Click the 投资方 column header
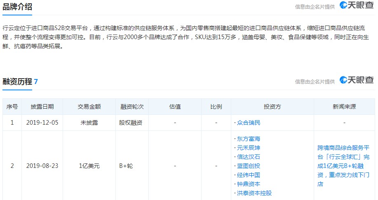This screenshot has height=200, width=378. [x=272, y=107]
